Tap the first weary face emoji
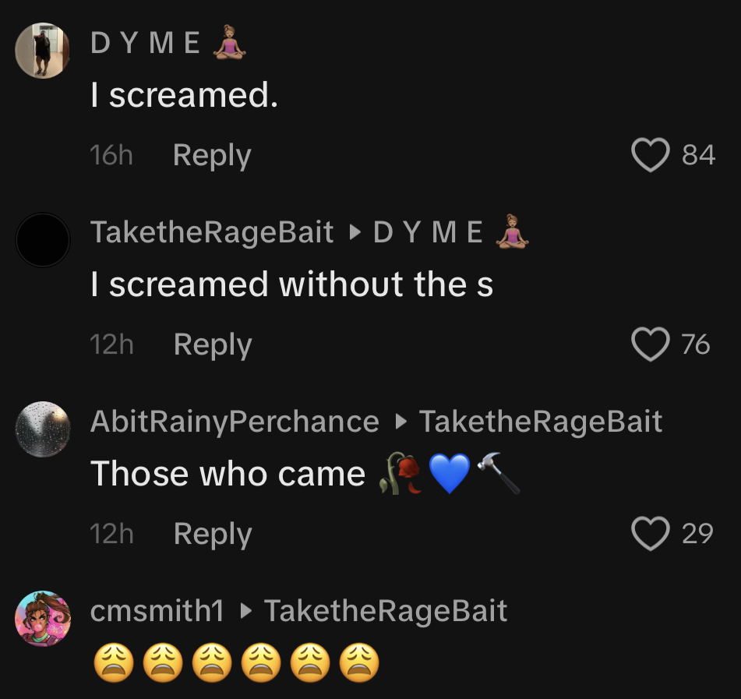This screenshot has width=741, height=699. coord(115,665)
